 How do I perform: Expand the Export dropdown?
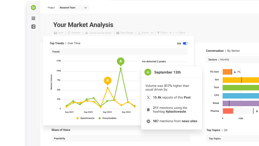point(145,33)
